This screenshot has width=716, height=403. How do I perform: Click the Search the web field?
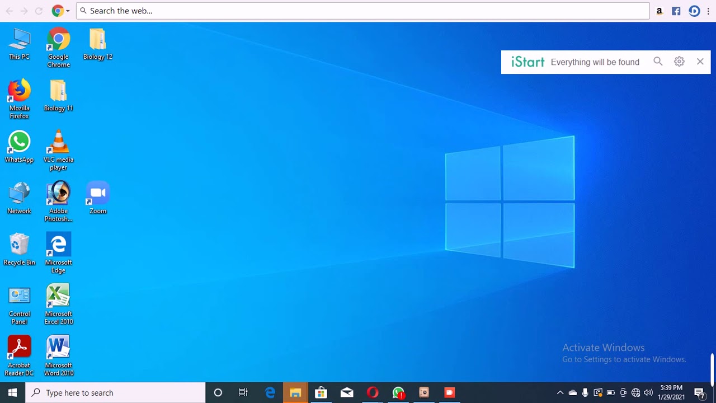pyautogui.click(x=362, y=11)
